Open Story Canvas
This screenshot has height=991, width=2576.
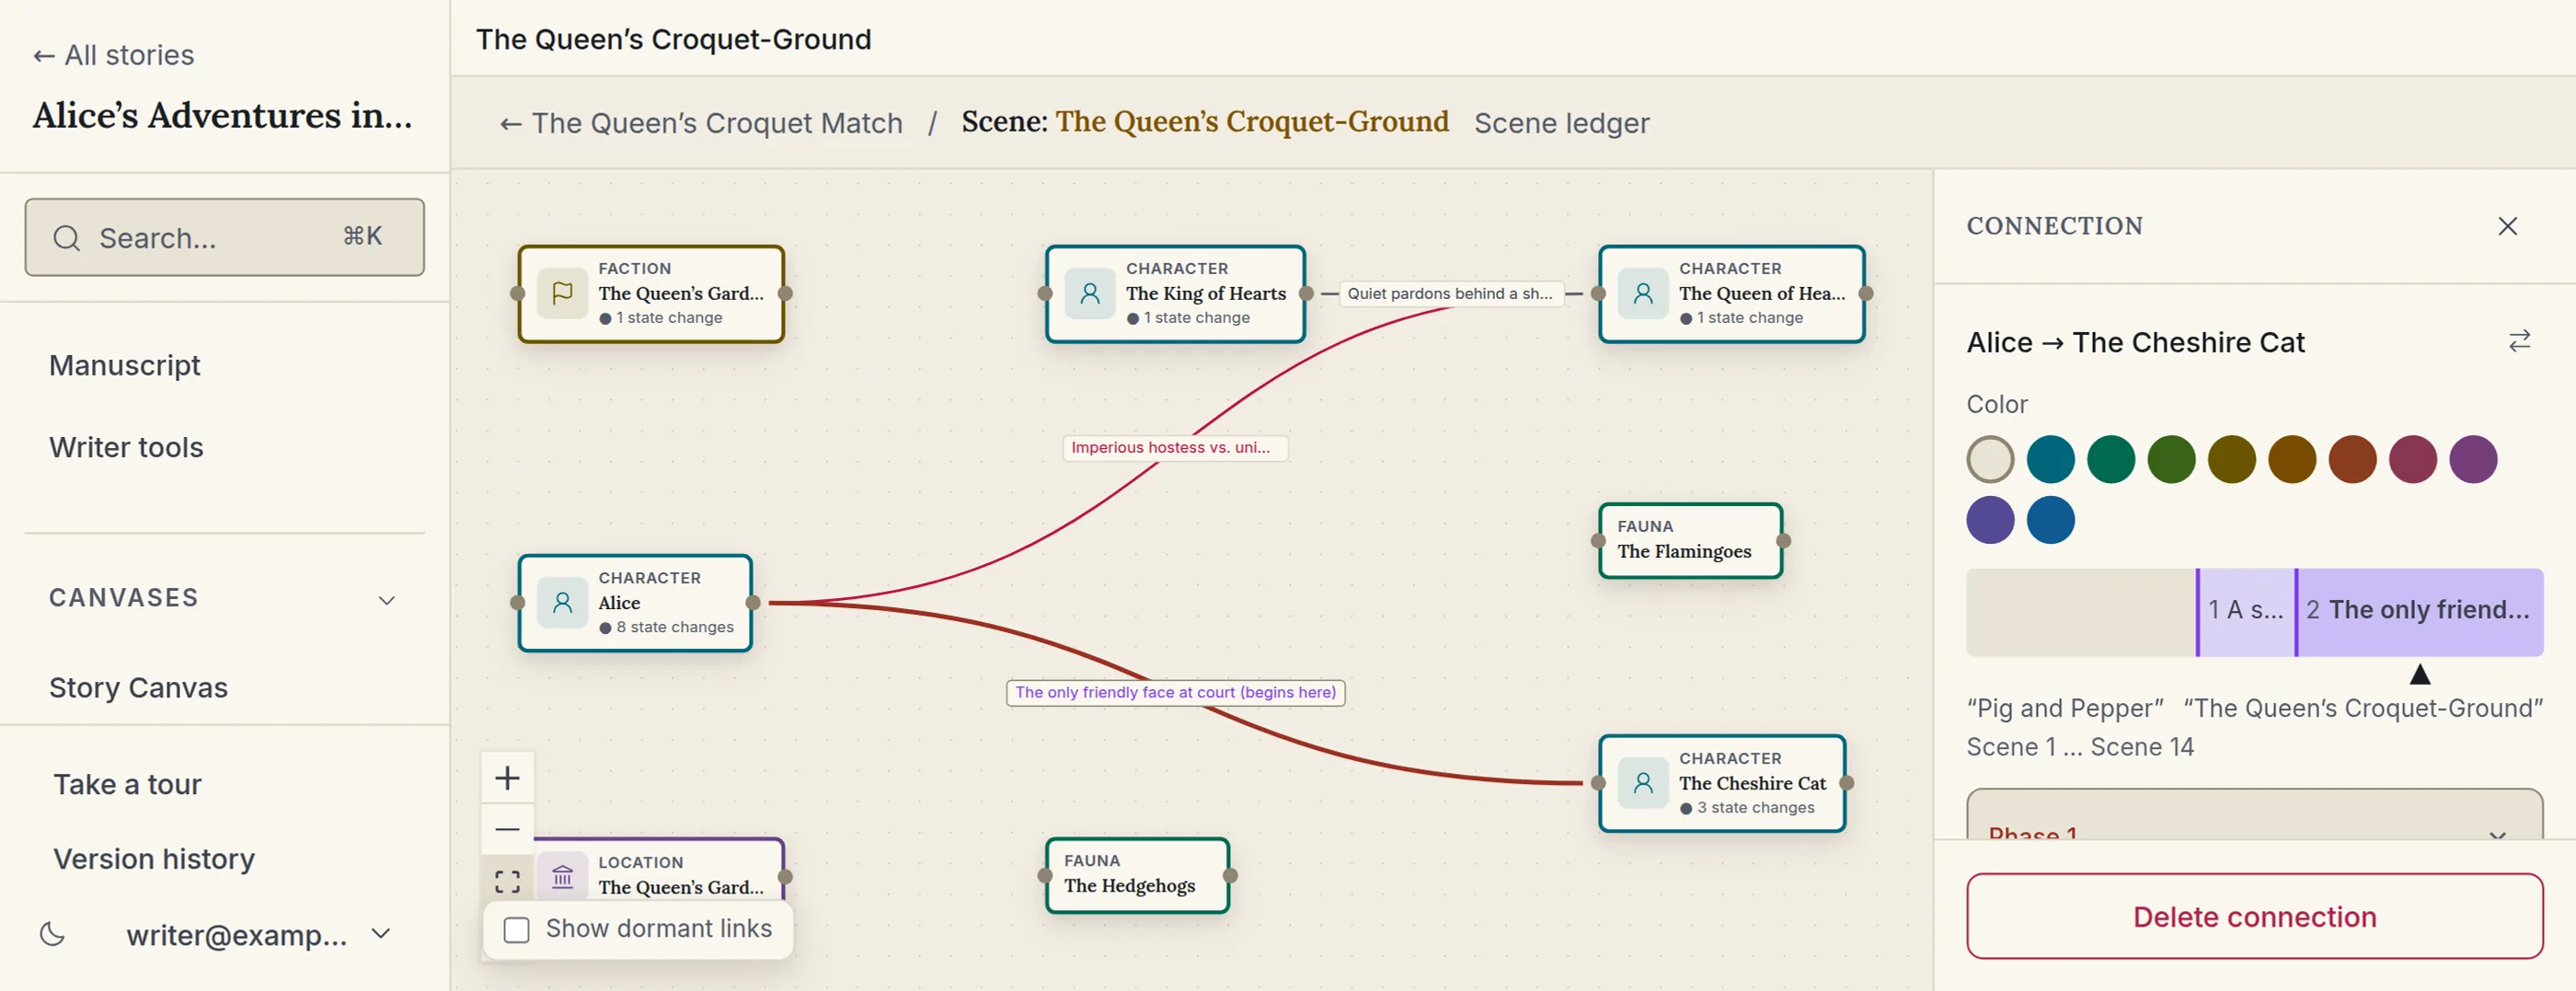(x=138, y=688)
